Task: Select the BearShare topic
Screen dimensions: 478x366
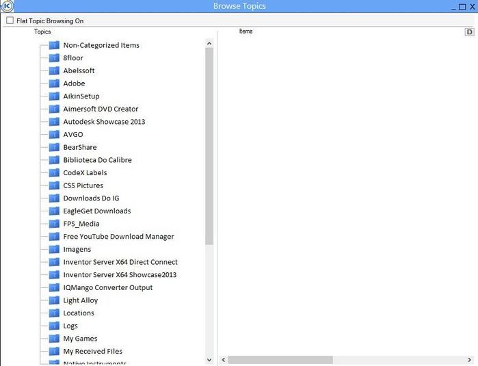Action: (80, 147)
